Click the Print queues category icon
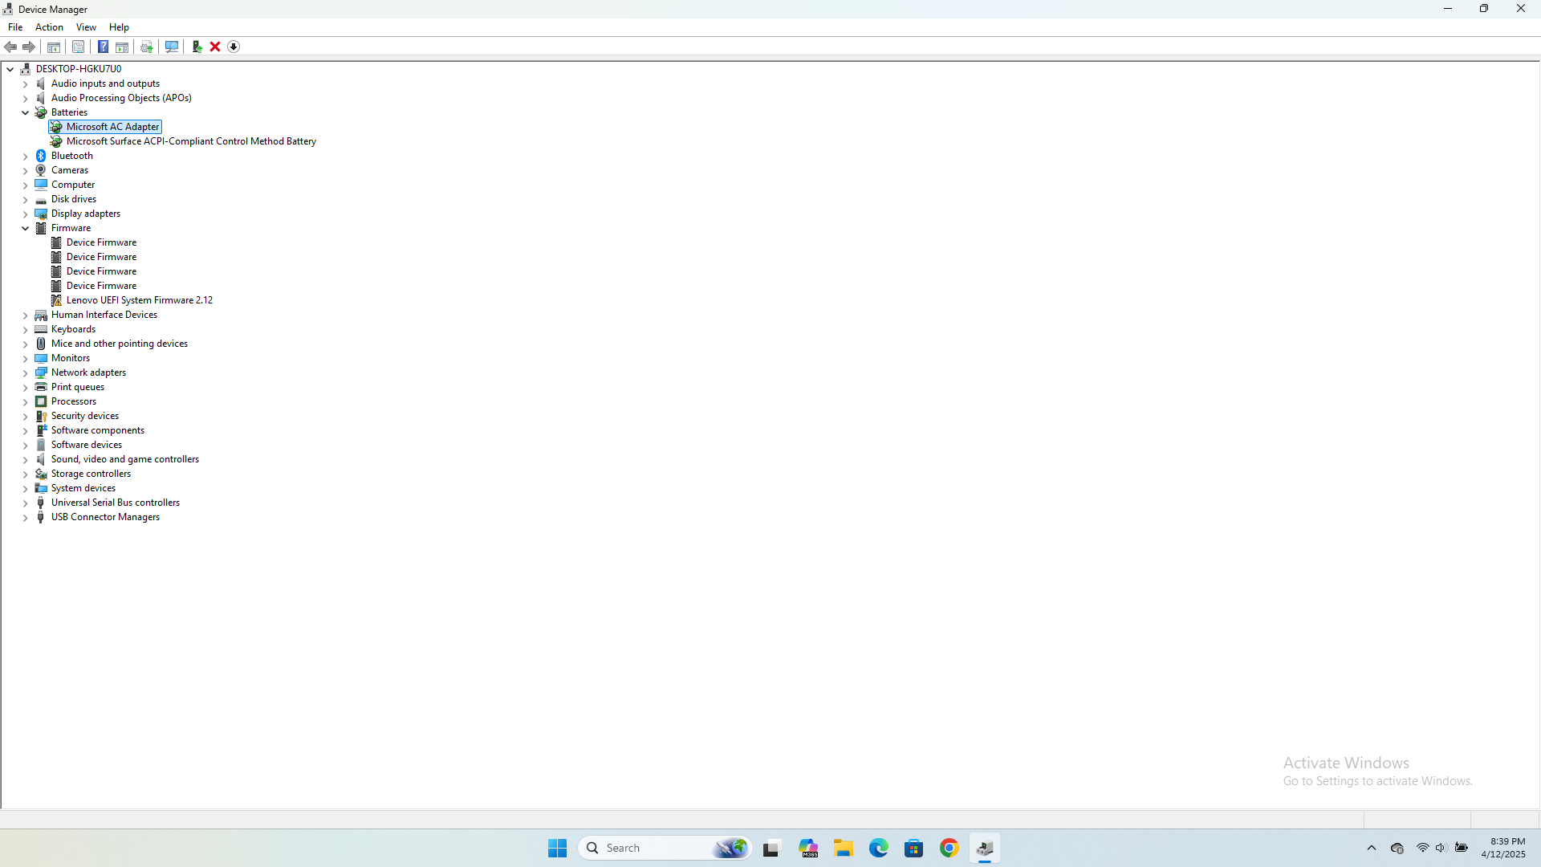Viewport: 1541px width, 867px height. tap(41, 387)
